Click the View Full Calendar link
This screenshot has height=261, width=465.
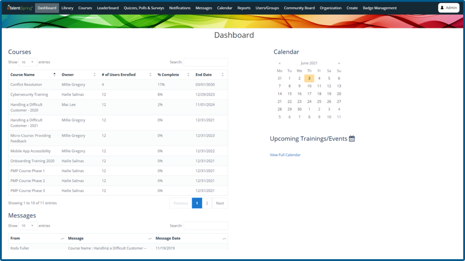pos(285,155)
